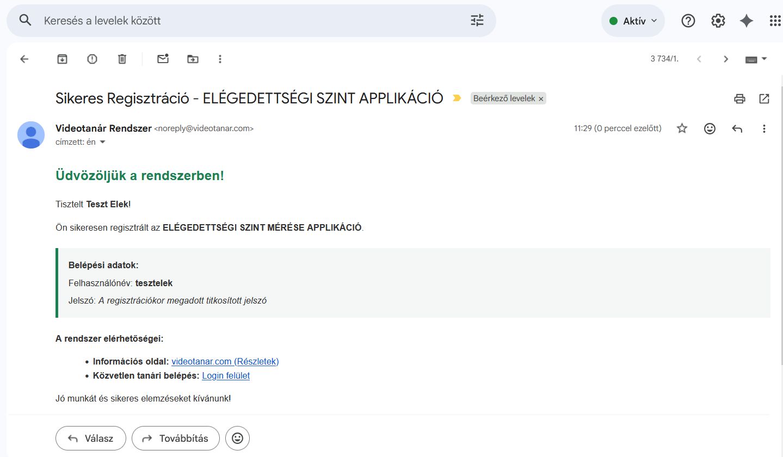Move the email to a folder
Screen dimensions: 783x457
(x=193, y=59)
